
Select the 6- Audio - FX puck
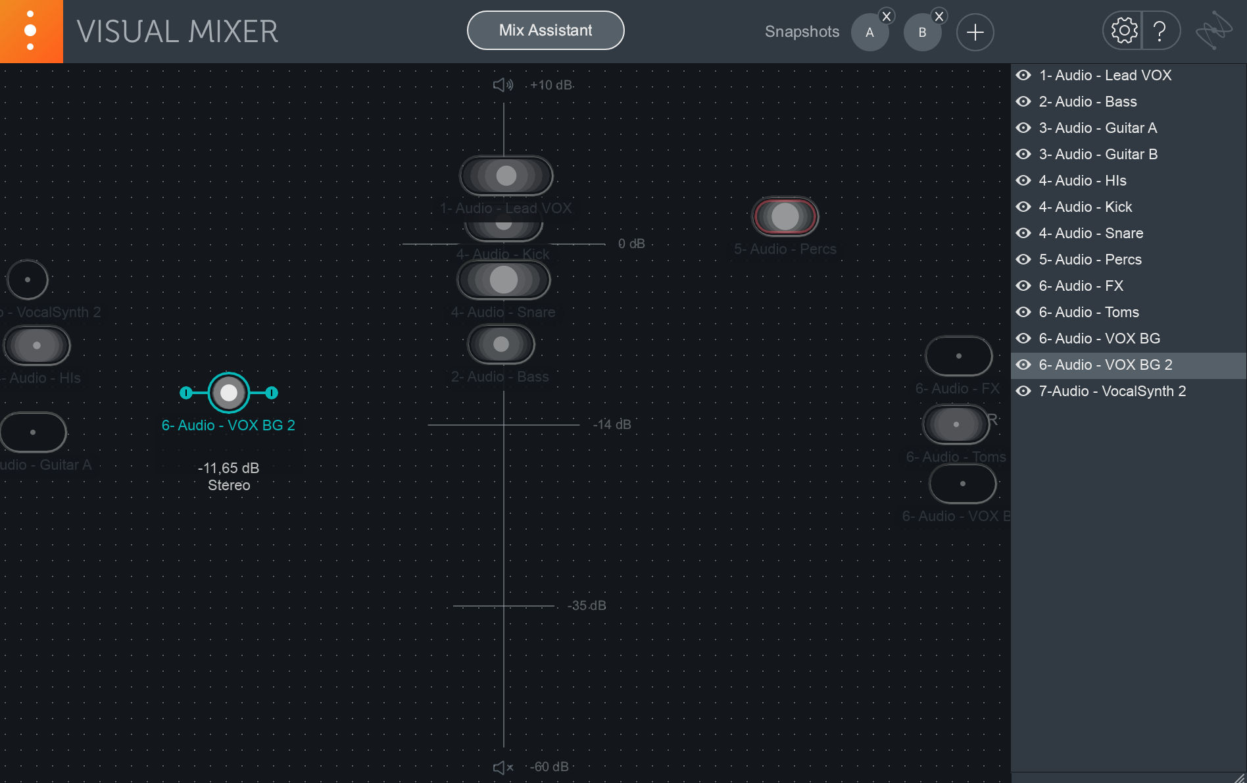[x=958, y=355]
